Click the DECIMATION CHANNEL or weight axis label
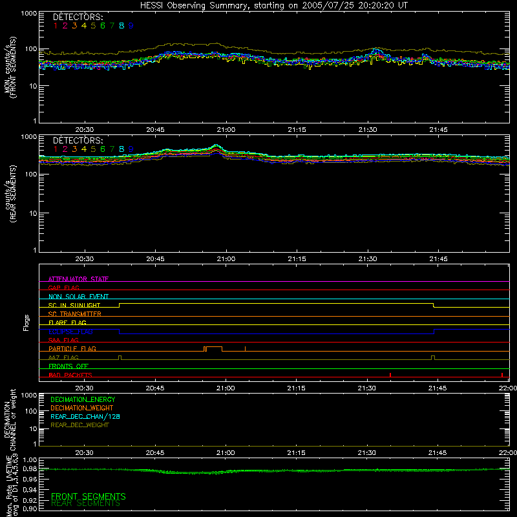Image resolution: width=517 pixels, height=517 pixels. 10,419
